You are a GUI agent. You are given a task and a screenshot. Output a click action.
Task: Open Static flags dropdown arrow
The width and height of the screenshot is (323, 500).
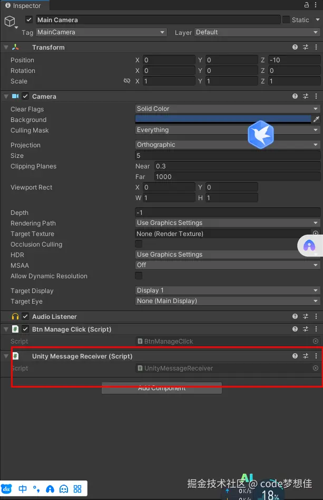point(317,20)
